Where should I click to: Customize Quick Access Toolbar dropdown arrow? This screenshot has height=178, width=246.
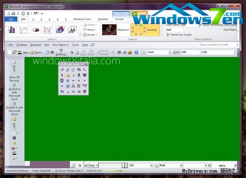42,14
